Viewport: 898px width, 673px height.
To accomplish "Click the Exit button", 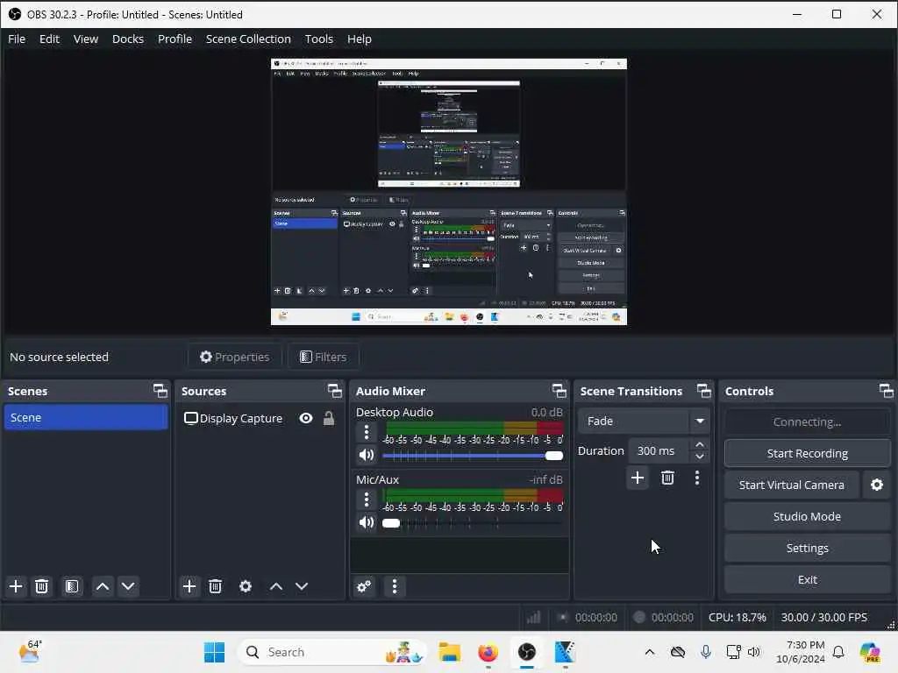I will point(807,580).
